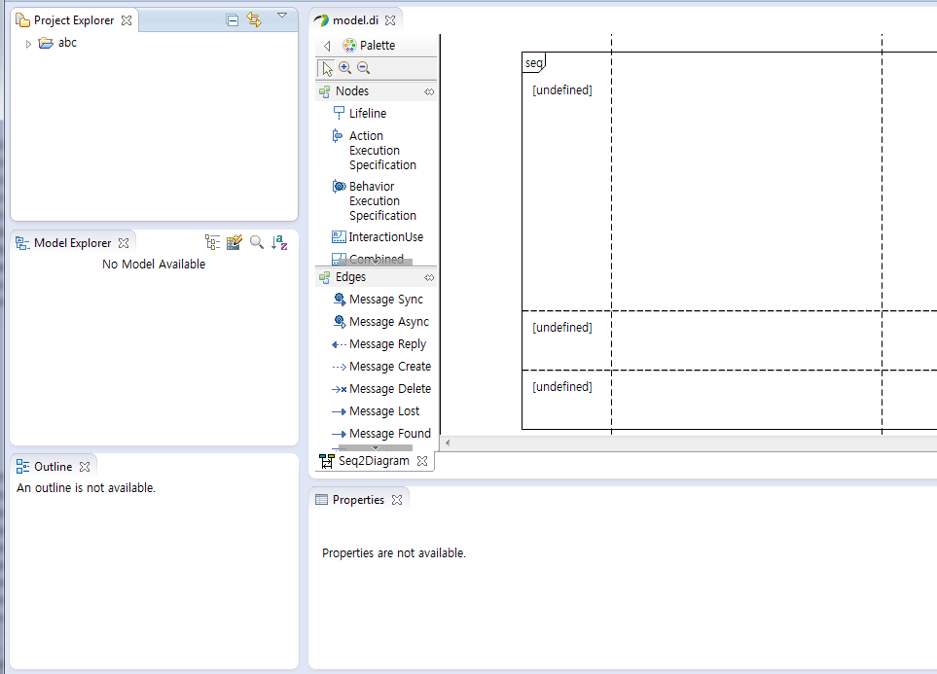Select the Message Async edge tool
Viewport: 937px width, 674px height.
383,321
